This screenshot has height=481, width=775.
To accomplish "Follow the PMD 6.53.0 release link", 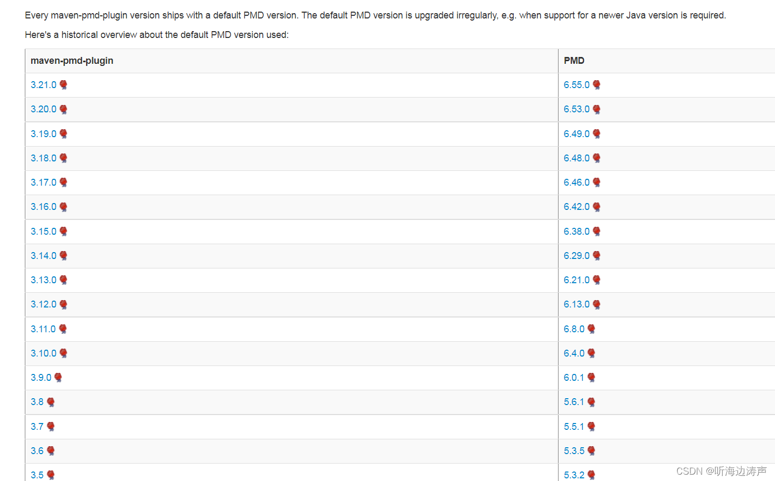I will point(576,109).
